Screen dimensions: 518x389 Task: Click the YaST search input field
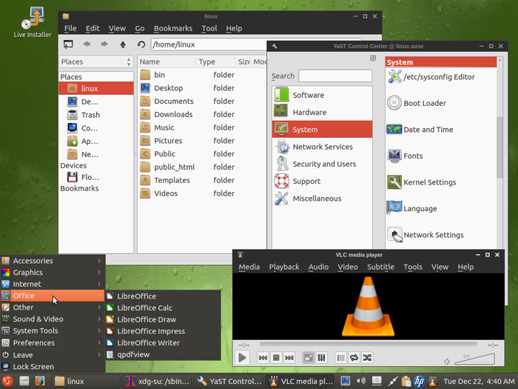(x=335, y=76)
